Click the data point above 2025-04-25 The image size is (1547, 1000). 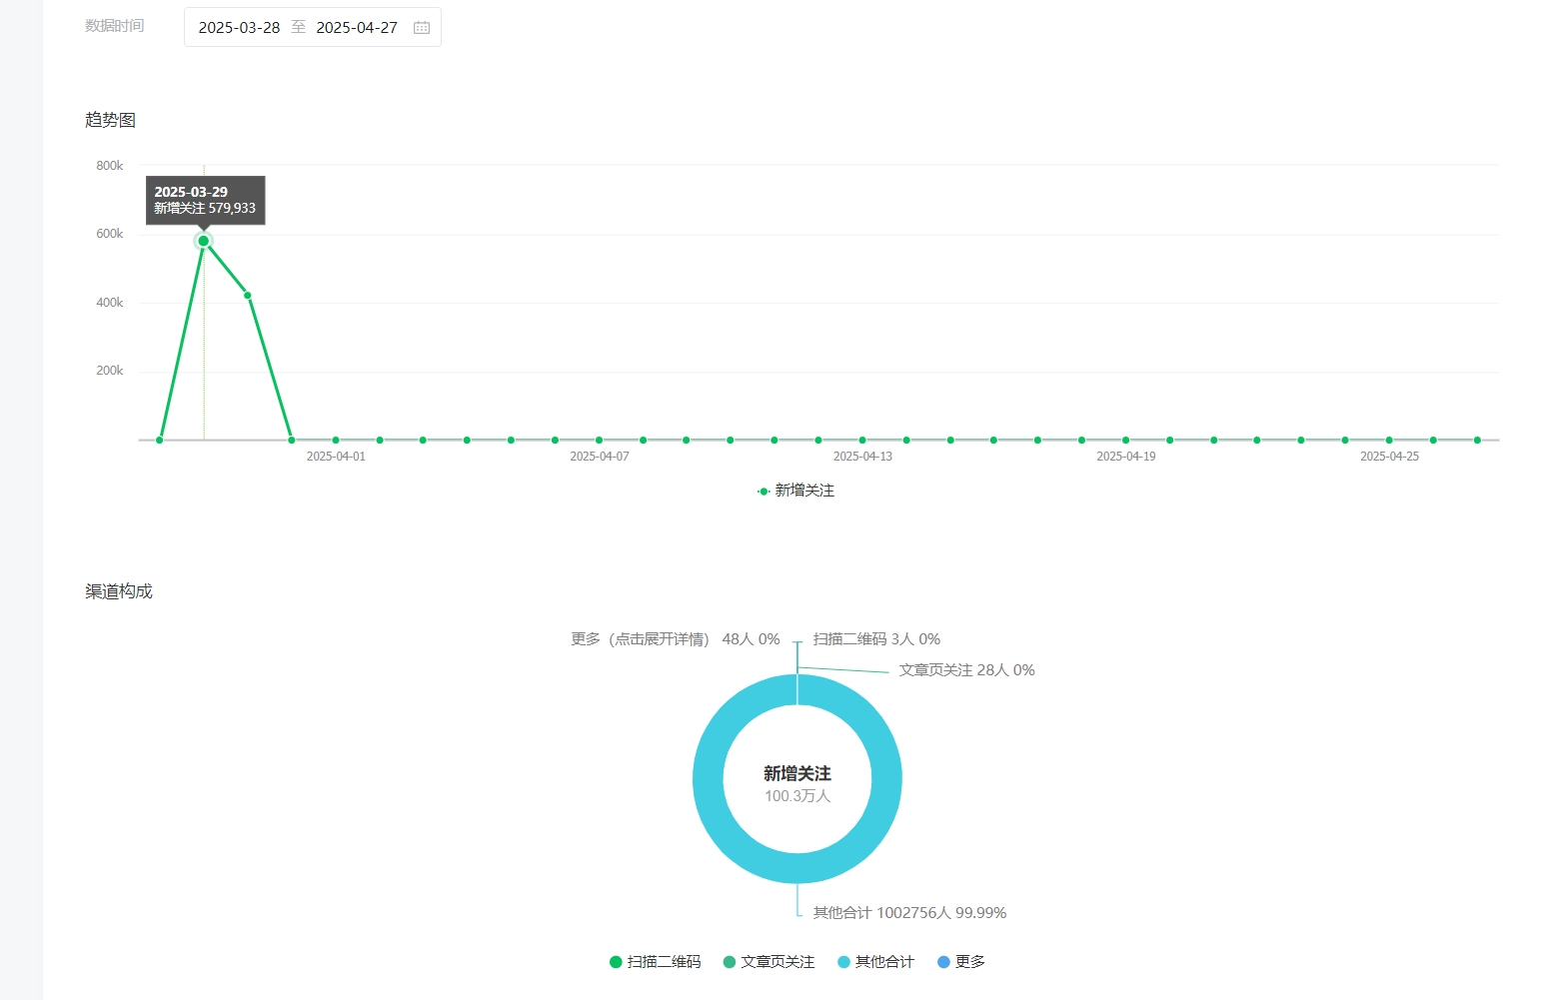click(x=1389, y=440)
